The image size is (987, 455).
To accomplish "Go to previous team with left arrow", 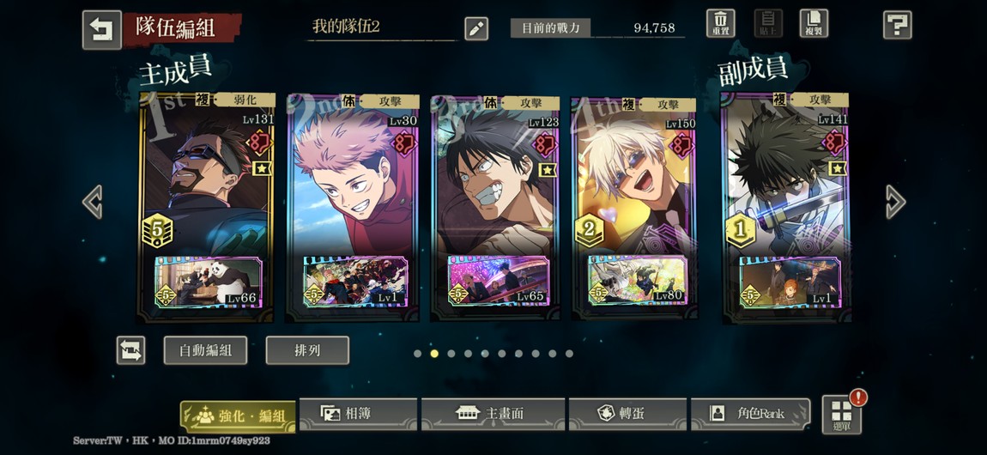I will point(93,202).
